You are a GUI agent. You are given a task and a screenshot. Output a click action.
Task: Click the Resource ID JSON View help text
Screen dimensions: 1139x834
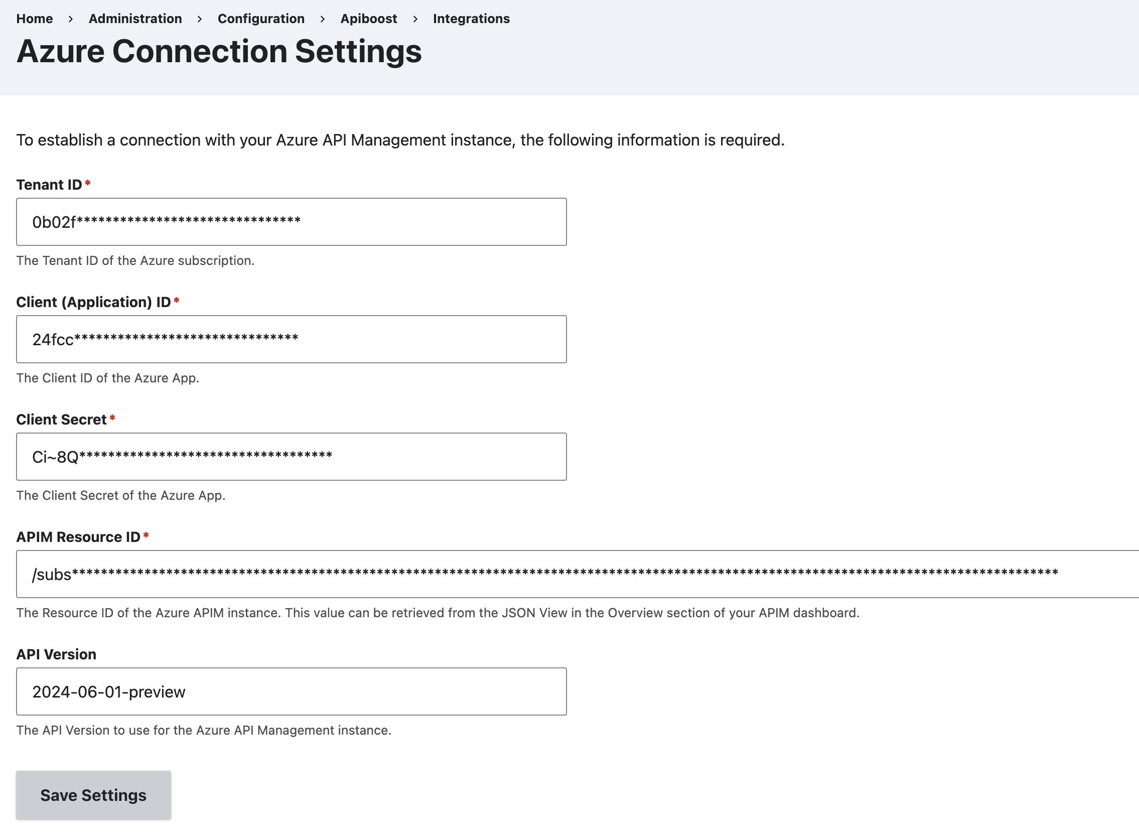coord(438,613)
